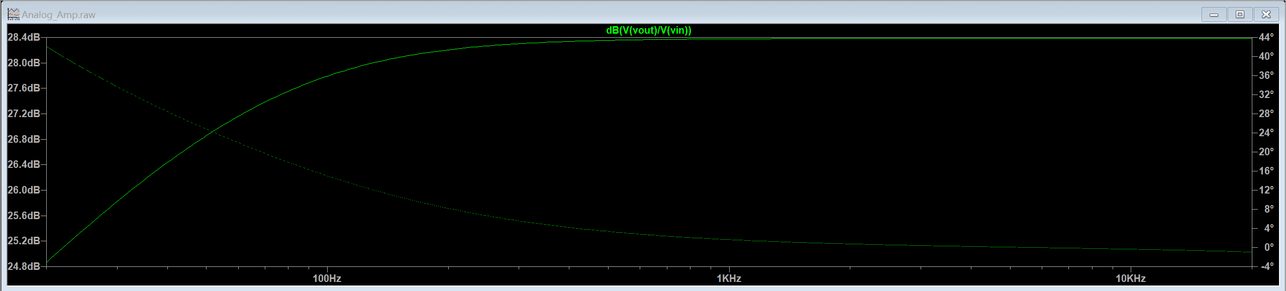Click the 100Hz frequency axis label
This screenshot has width=1286, height=291.
pyautogui.click(x=327, y=278)
